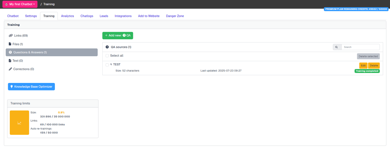
Task: Click the Links chain icon in sidebar
Action: tap(10, 36)
